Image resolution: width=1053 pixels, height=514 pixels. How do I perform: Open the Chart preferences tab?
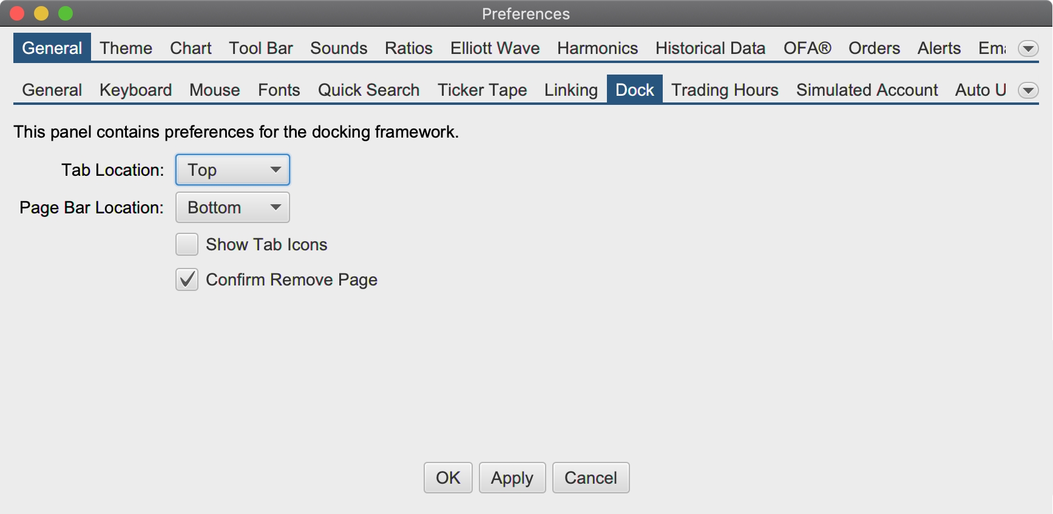pos(191,48)
